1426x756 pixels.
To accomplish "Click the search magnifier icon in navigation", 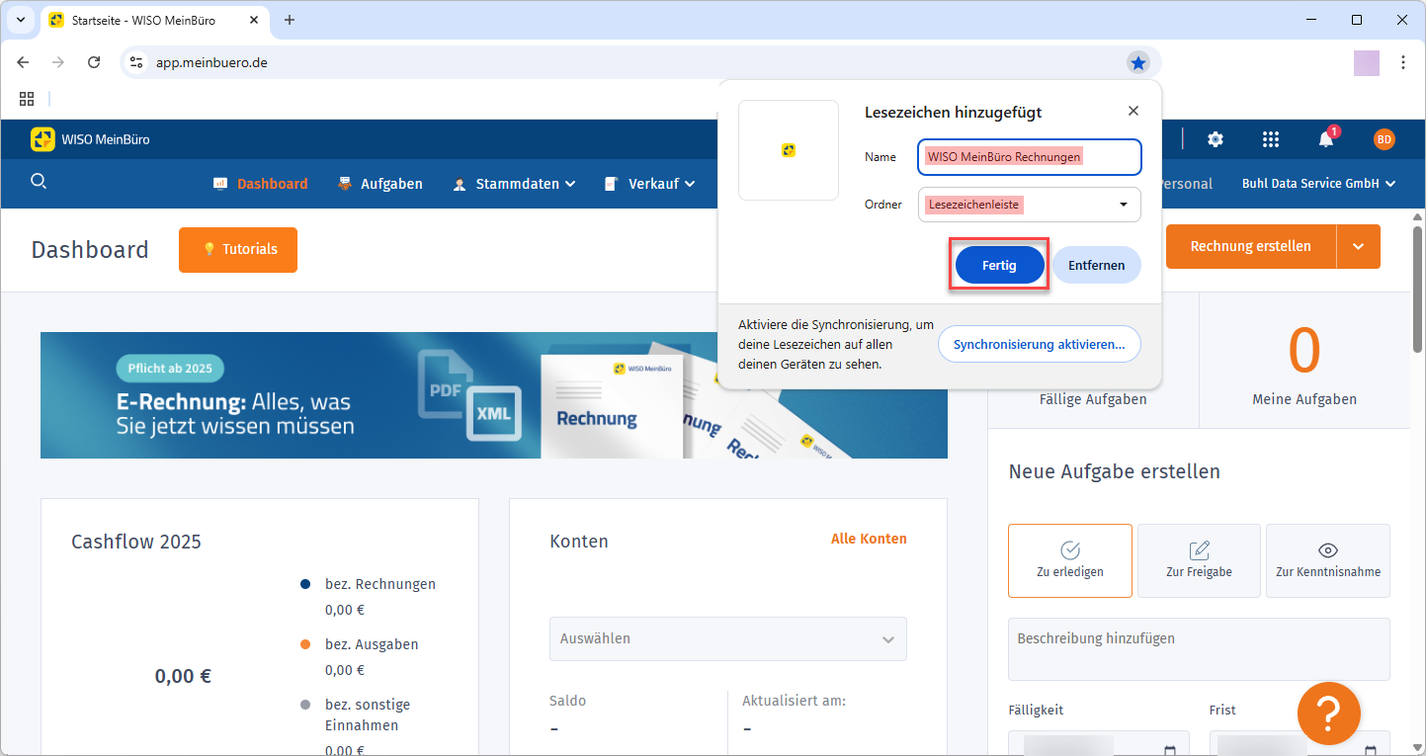I will click(x=39, y=181).
